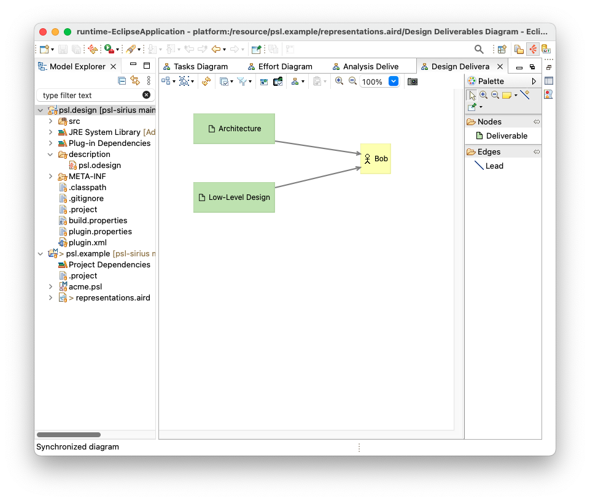Screen dimensions: 590x501
Task: Toggle Link with Editor in Model Explorer
Action: click(135, 81)
